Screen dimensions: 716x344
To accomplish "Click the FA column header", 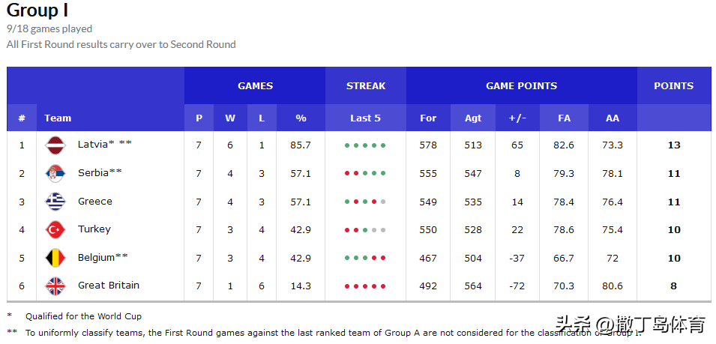I will pyautogui.click(x=564, y=118).
